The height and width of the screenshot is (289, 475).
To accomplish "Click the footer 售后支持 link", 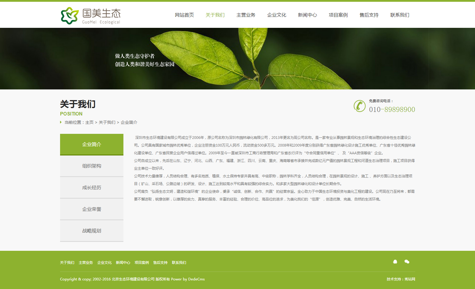I will (160, 263).
